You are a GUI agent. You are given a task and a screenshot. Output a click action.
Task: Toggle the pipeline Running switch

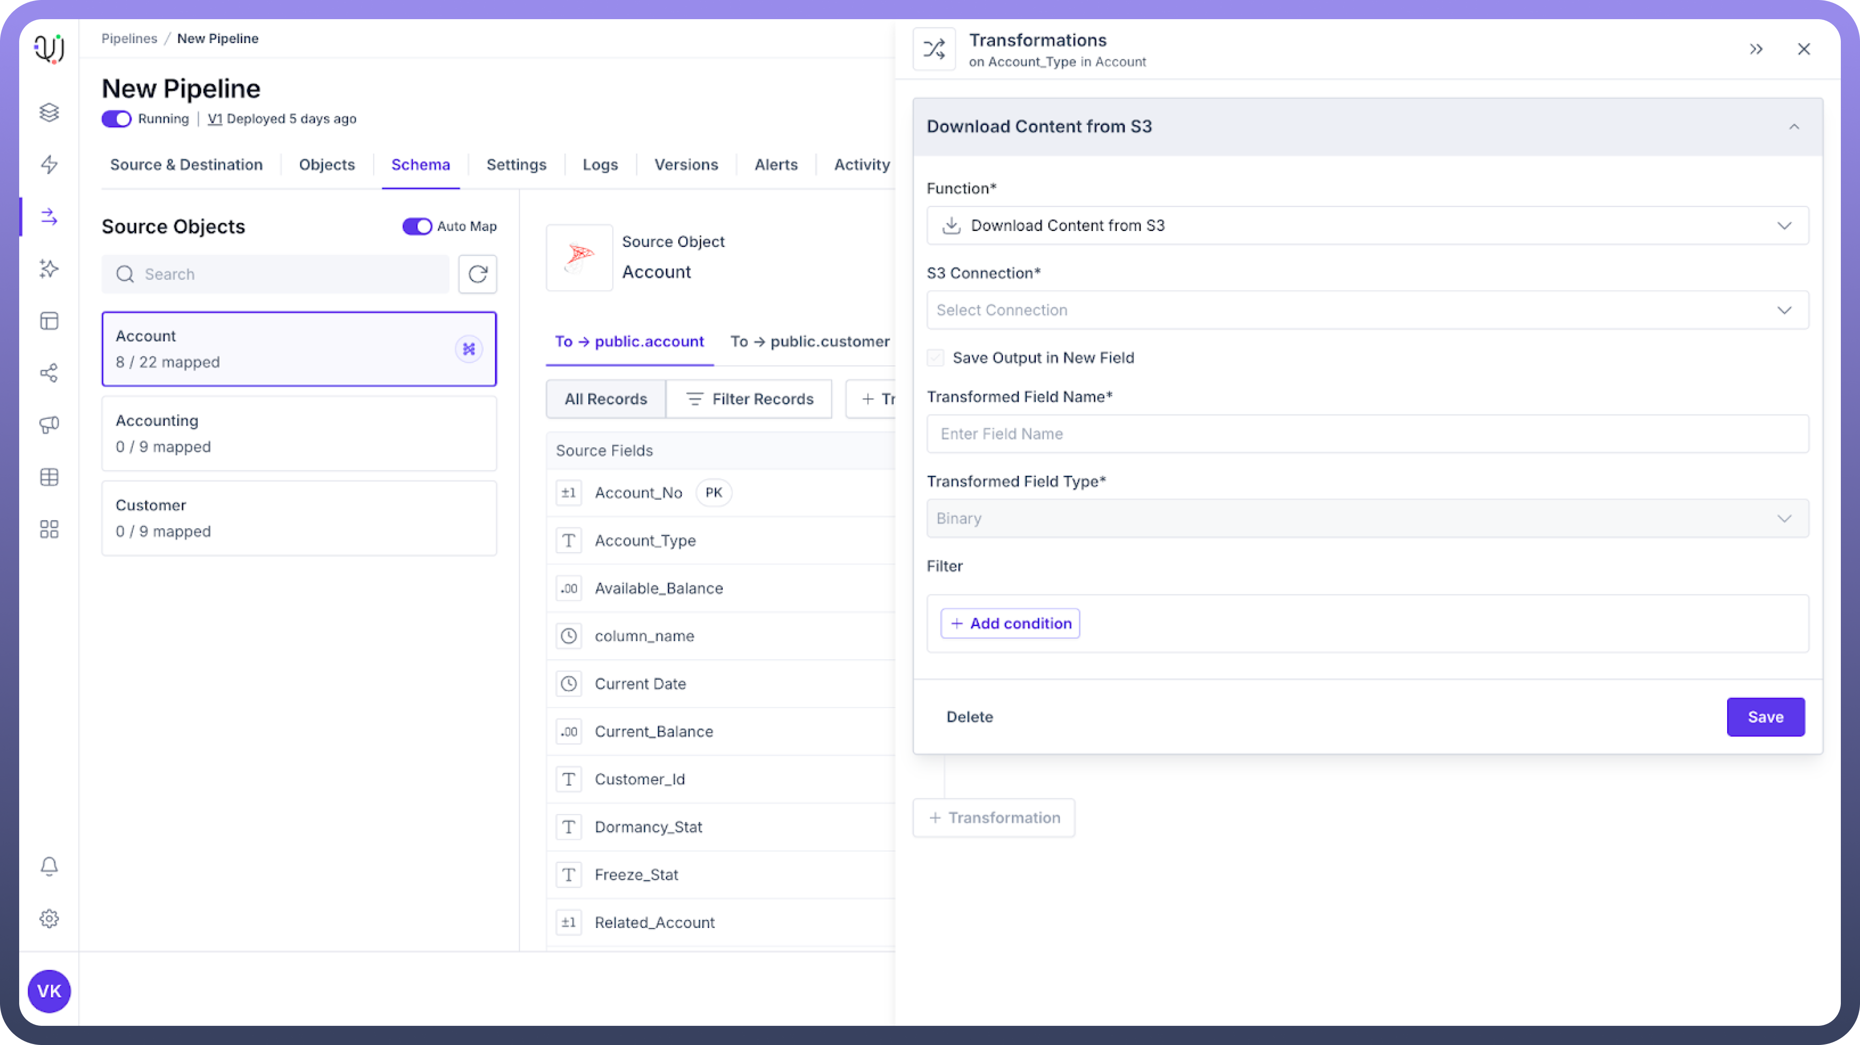pos(116,118)
